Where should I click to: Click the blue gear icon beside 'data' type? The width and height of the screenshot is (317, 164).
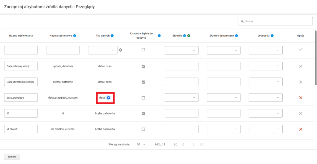coord(108,98)
